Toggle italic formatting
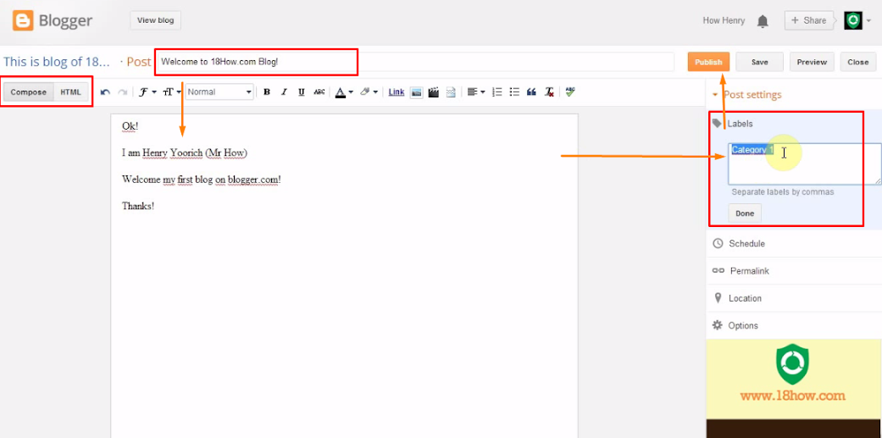882x438 pixels. tap(284, 92)
